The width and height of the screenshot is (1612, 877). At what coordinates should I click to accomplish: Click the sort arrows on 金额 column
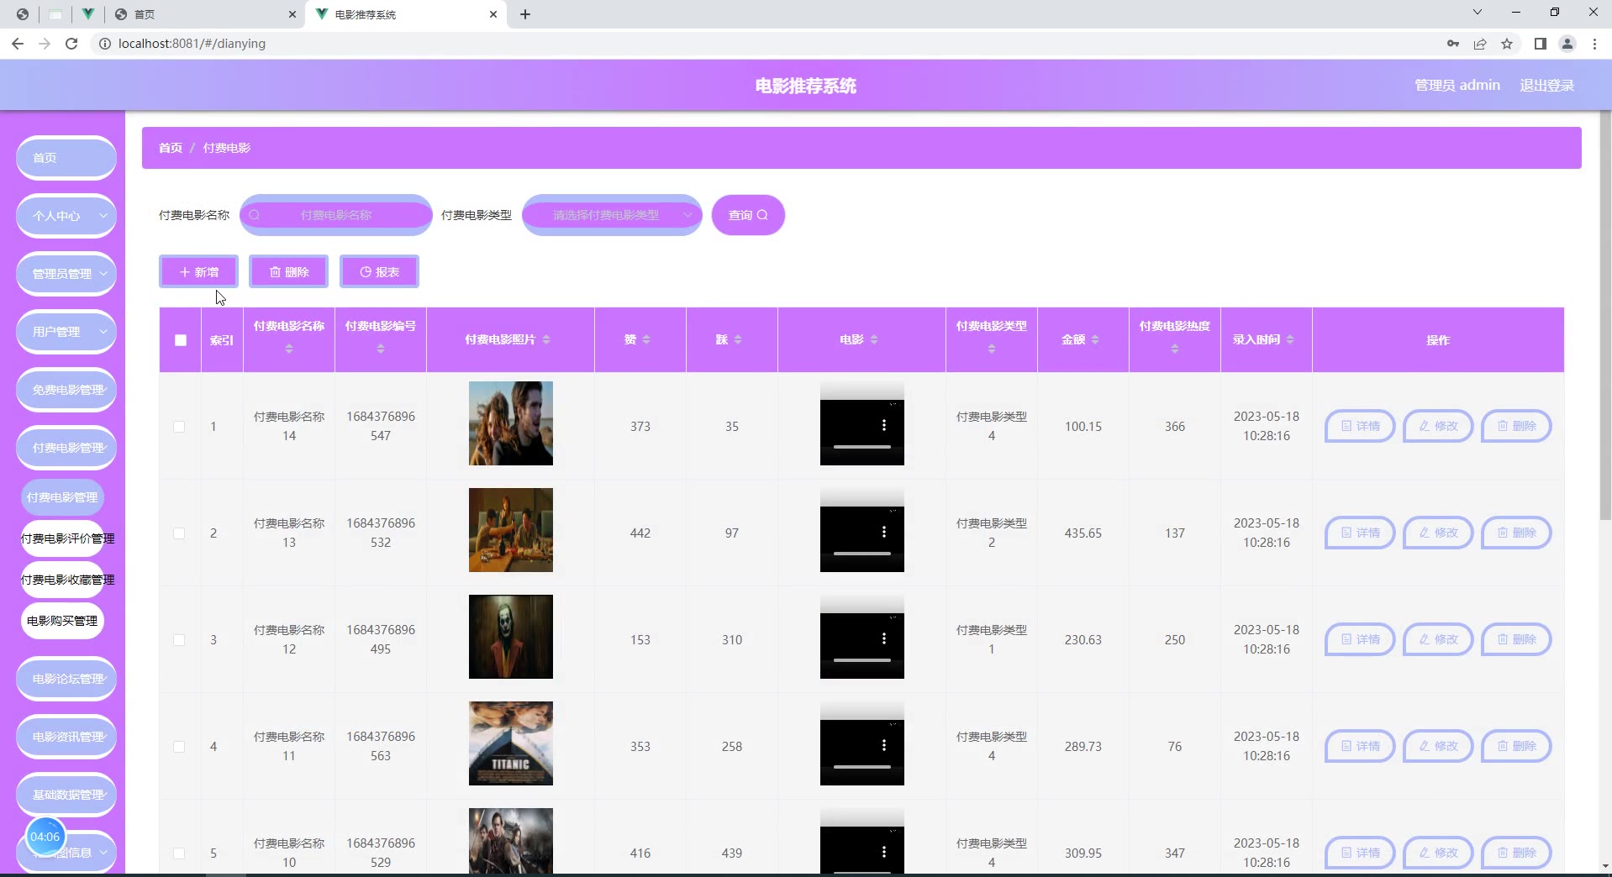(1095, 339)
